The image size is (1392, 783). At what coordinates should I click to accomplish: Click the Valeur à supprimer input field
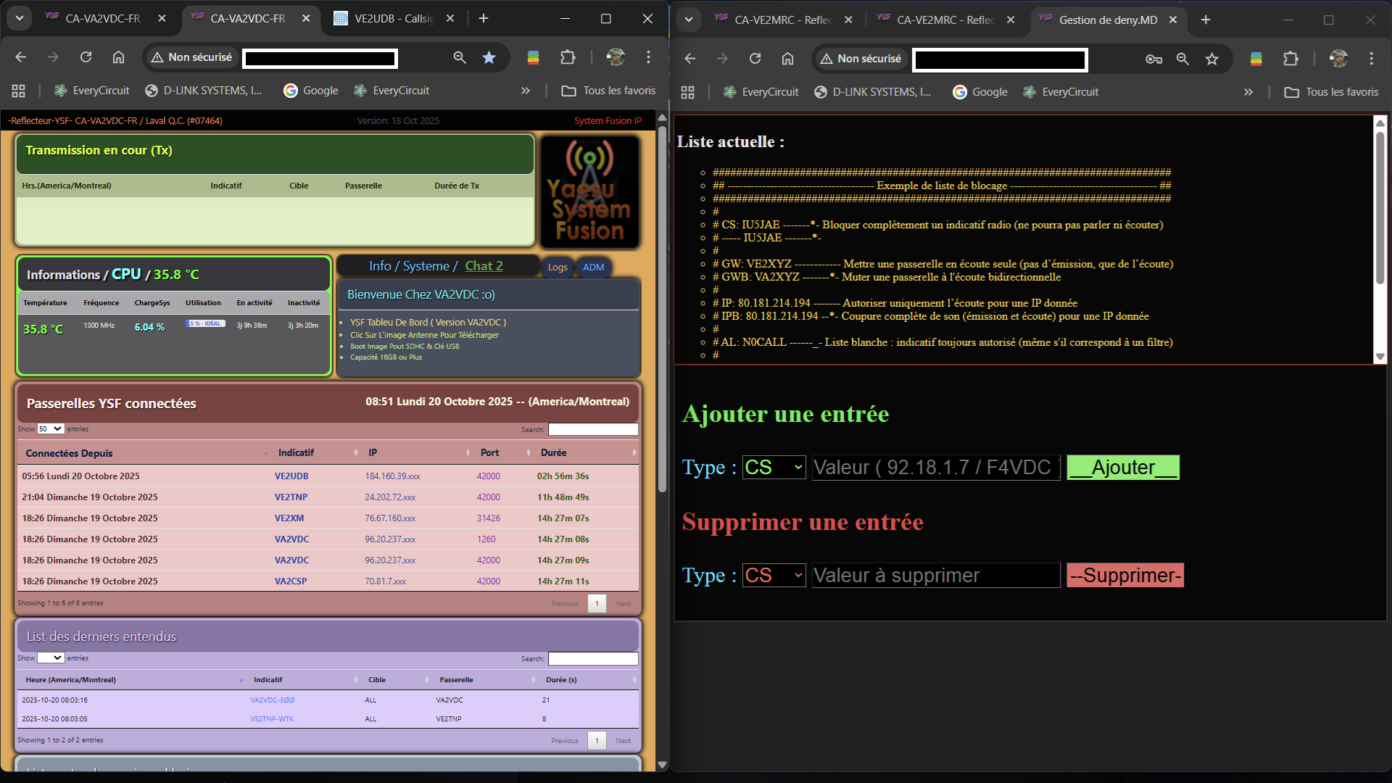[935, 576]
